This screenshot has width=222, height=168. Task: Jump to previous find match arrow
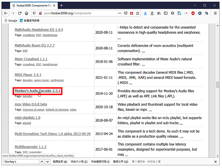42,162
